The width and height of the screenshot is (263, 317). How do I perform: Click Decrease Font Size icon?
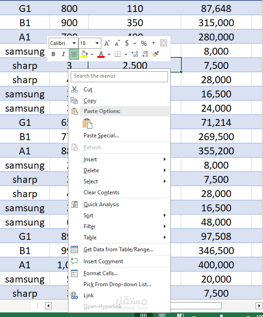117,43
